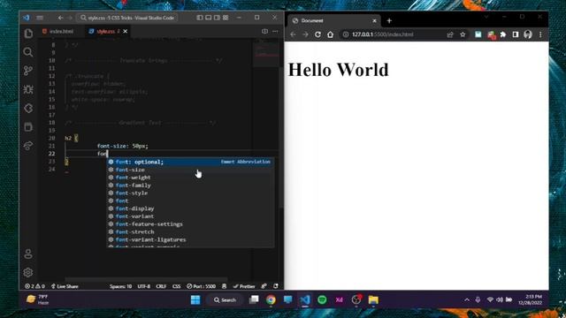Open the Chrome profile avatar
This screenshot has height=318, width=566.
click(528, 34)
